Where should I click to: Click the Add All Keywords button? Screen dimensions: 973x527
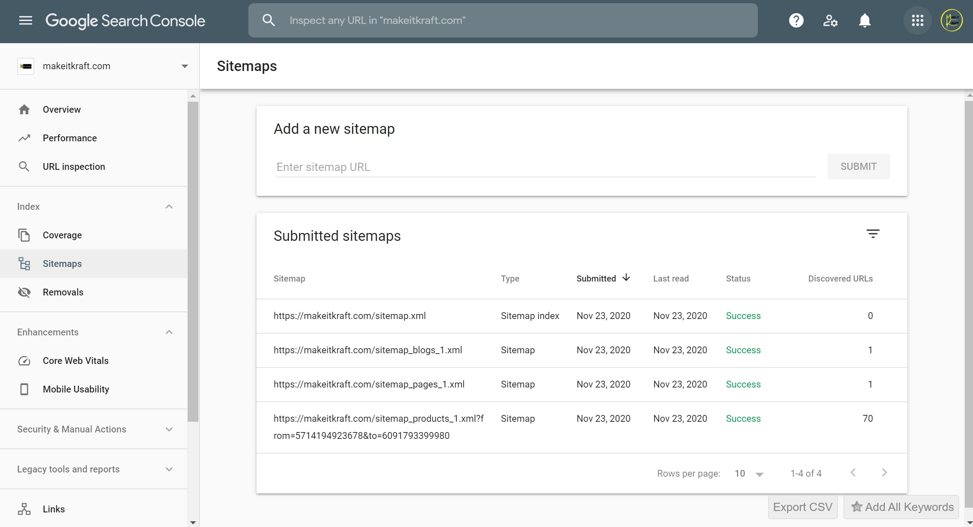tap(901, 507)
